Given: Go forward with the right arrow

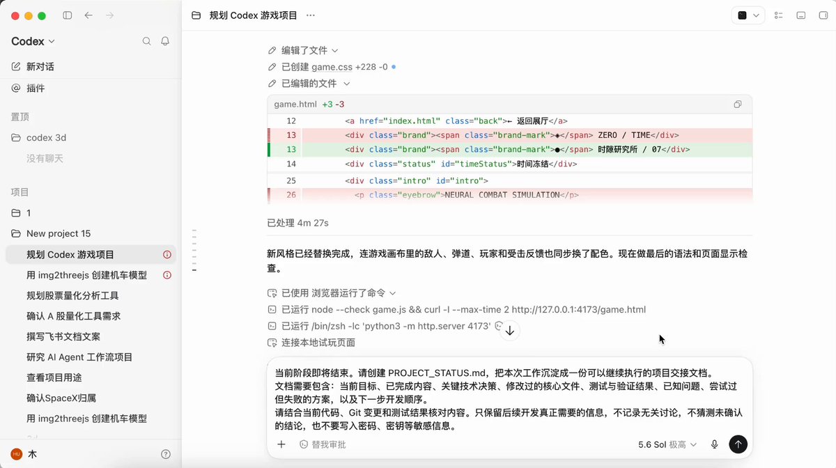Looking at the screenshot, I should [109, 15].
